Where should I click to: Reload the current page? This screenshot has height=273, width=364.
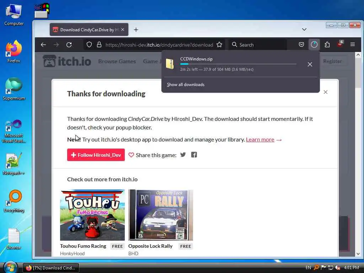[69, 44]
